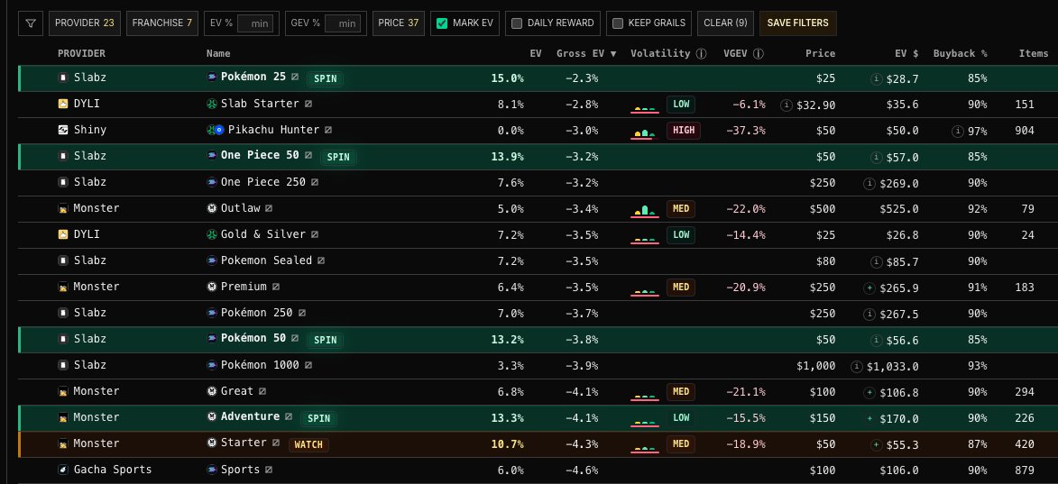Image resolution: width=1058 pixels, height=484 pixels.
Task: Click the SPIN tag on Pokémon 50
Action: (x=326, y=340)
